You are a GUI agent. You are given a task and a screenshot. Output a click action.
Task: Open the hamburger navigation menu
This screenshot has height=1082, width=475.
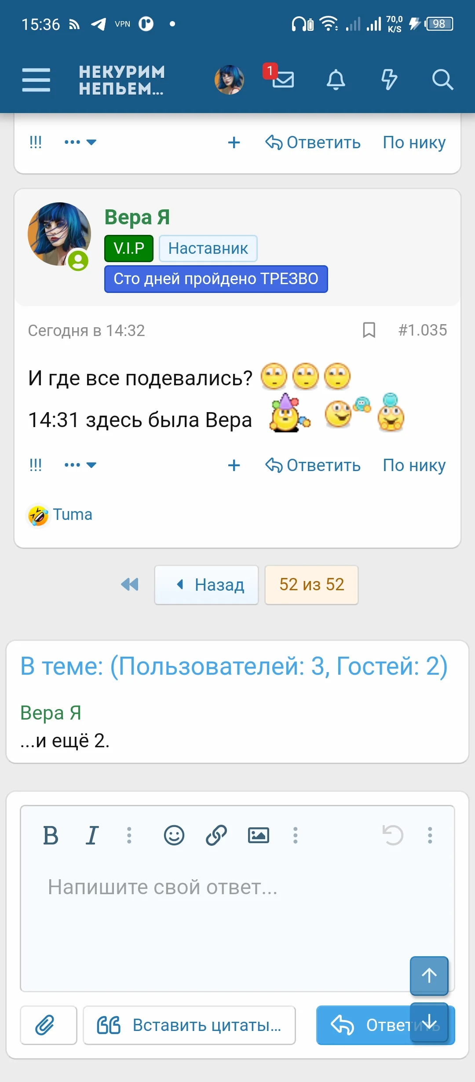tap(37, 80)
